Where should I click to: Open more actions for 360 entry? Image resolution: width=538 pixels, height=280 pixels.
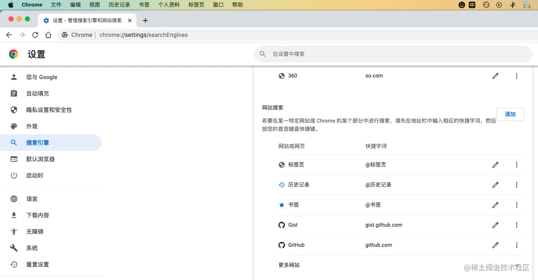click(517, 76)
